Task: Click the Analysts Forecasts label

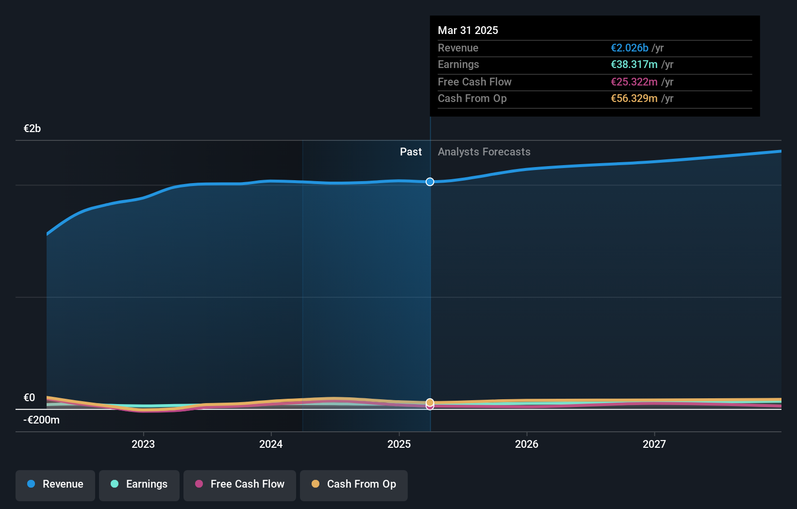Action: [x=484, y=152]
